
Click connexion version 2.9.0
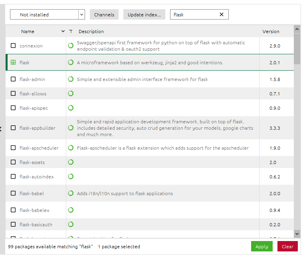pyautogui.click(x=275, y=46)
